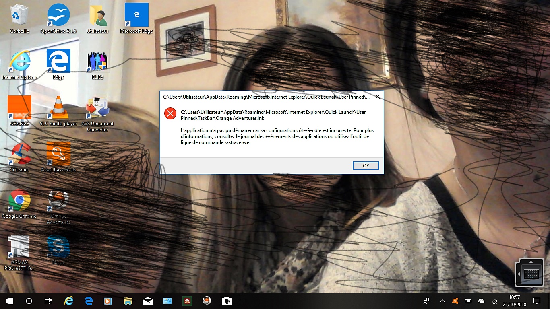The image size is (550, 309).
Task: Select the Google Chrome desktop shortcut
Action: [19, 204]
